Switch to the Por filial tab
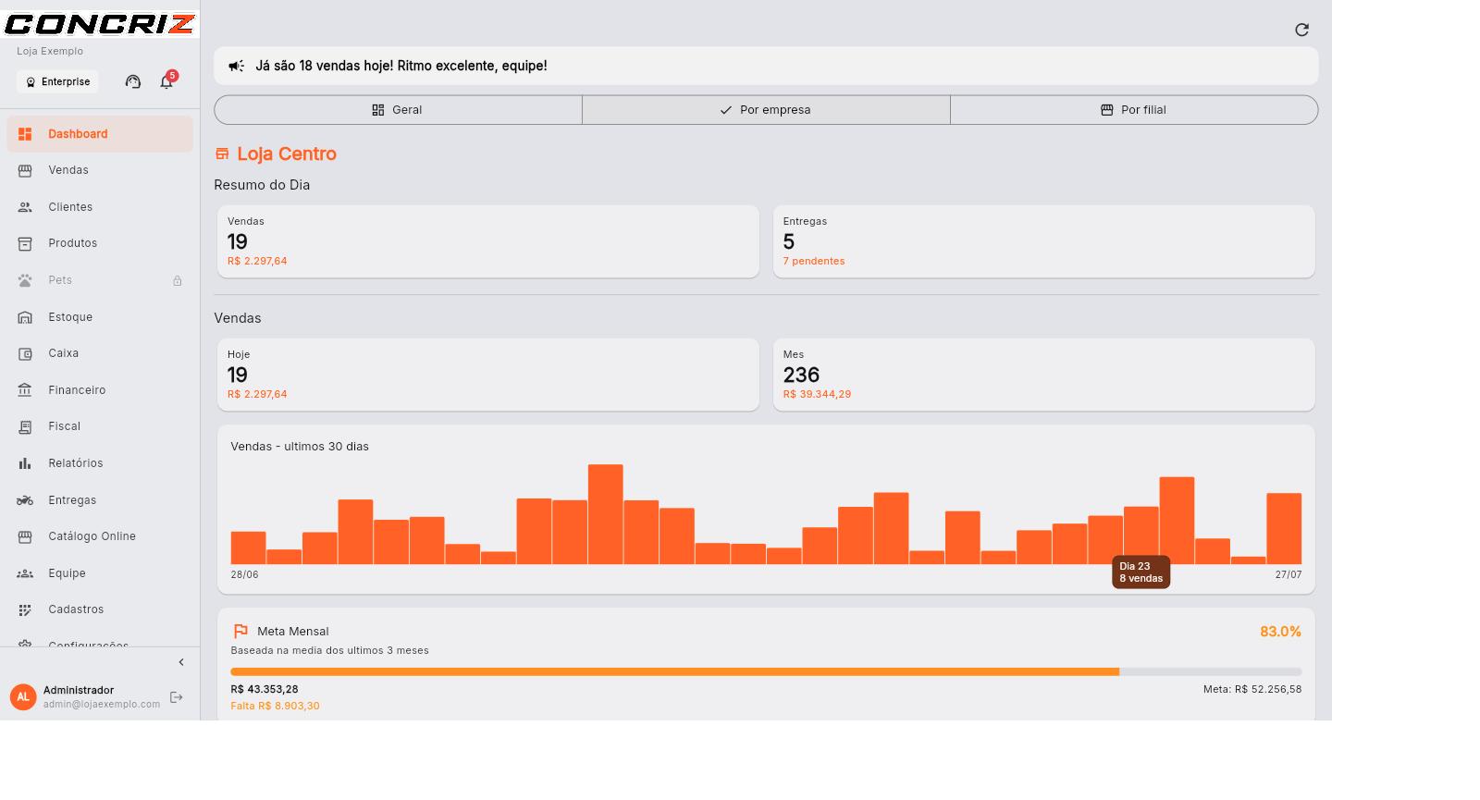 pos(1134,109)
